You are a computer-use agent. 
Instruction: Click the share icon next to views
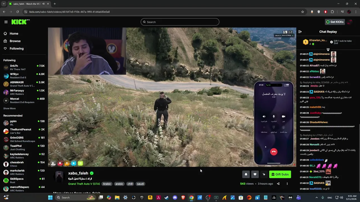[x=278, y=184]
